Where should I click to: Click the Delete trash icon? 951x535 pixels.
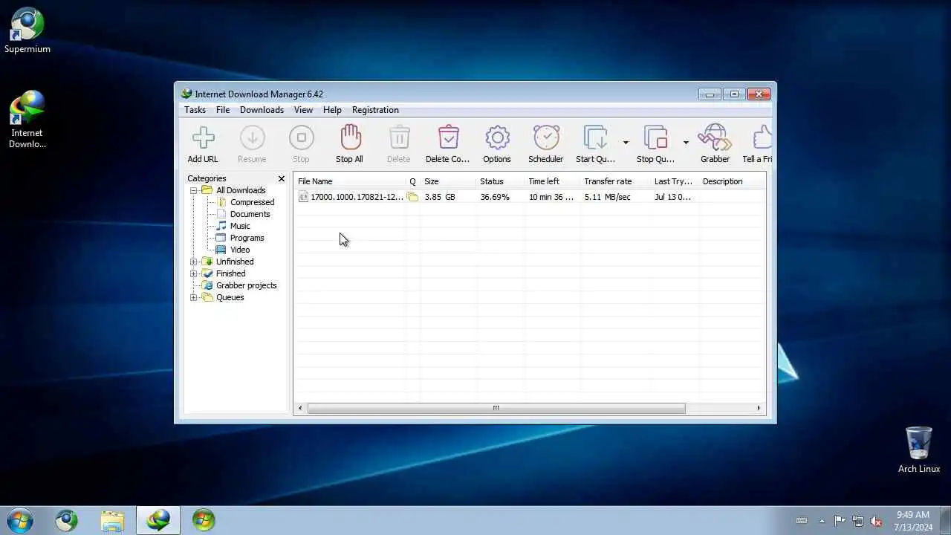399,137
